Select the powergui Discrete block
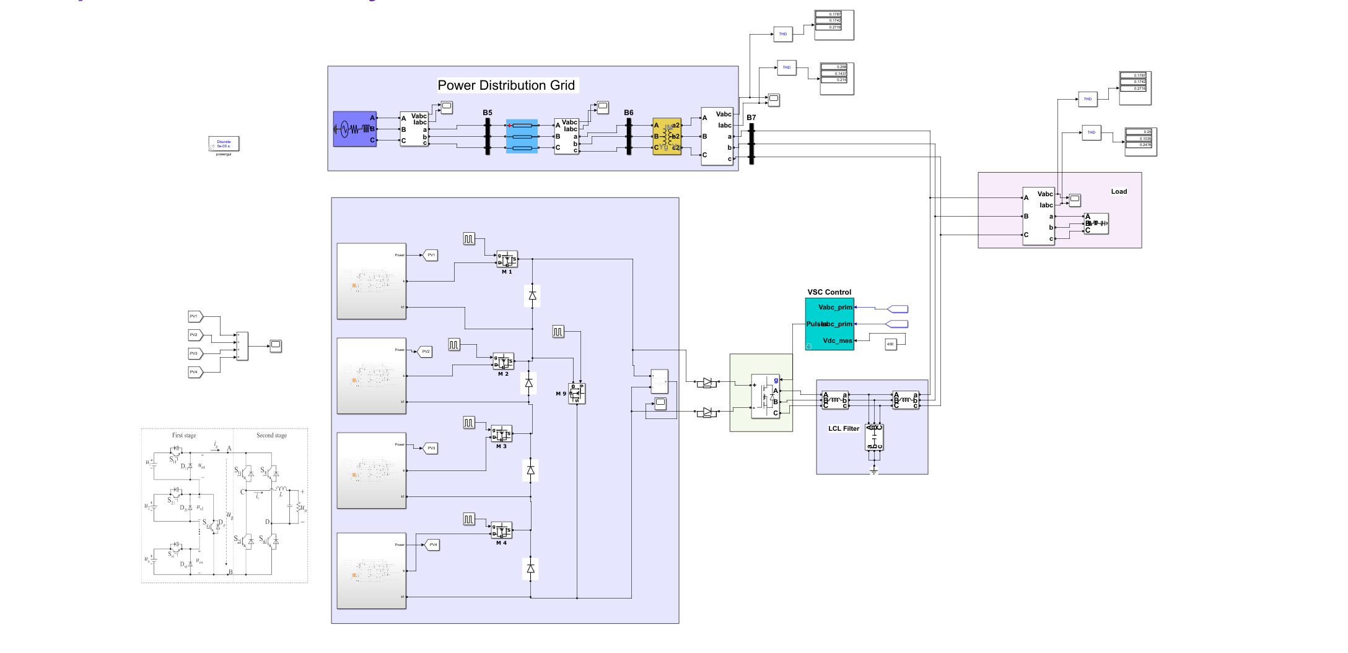 point(224,144)
